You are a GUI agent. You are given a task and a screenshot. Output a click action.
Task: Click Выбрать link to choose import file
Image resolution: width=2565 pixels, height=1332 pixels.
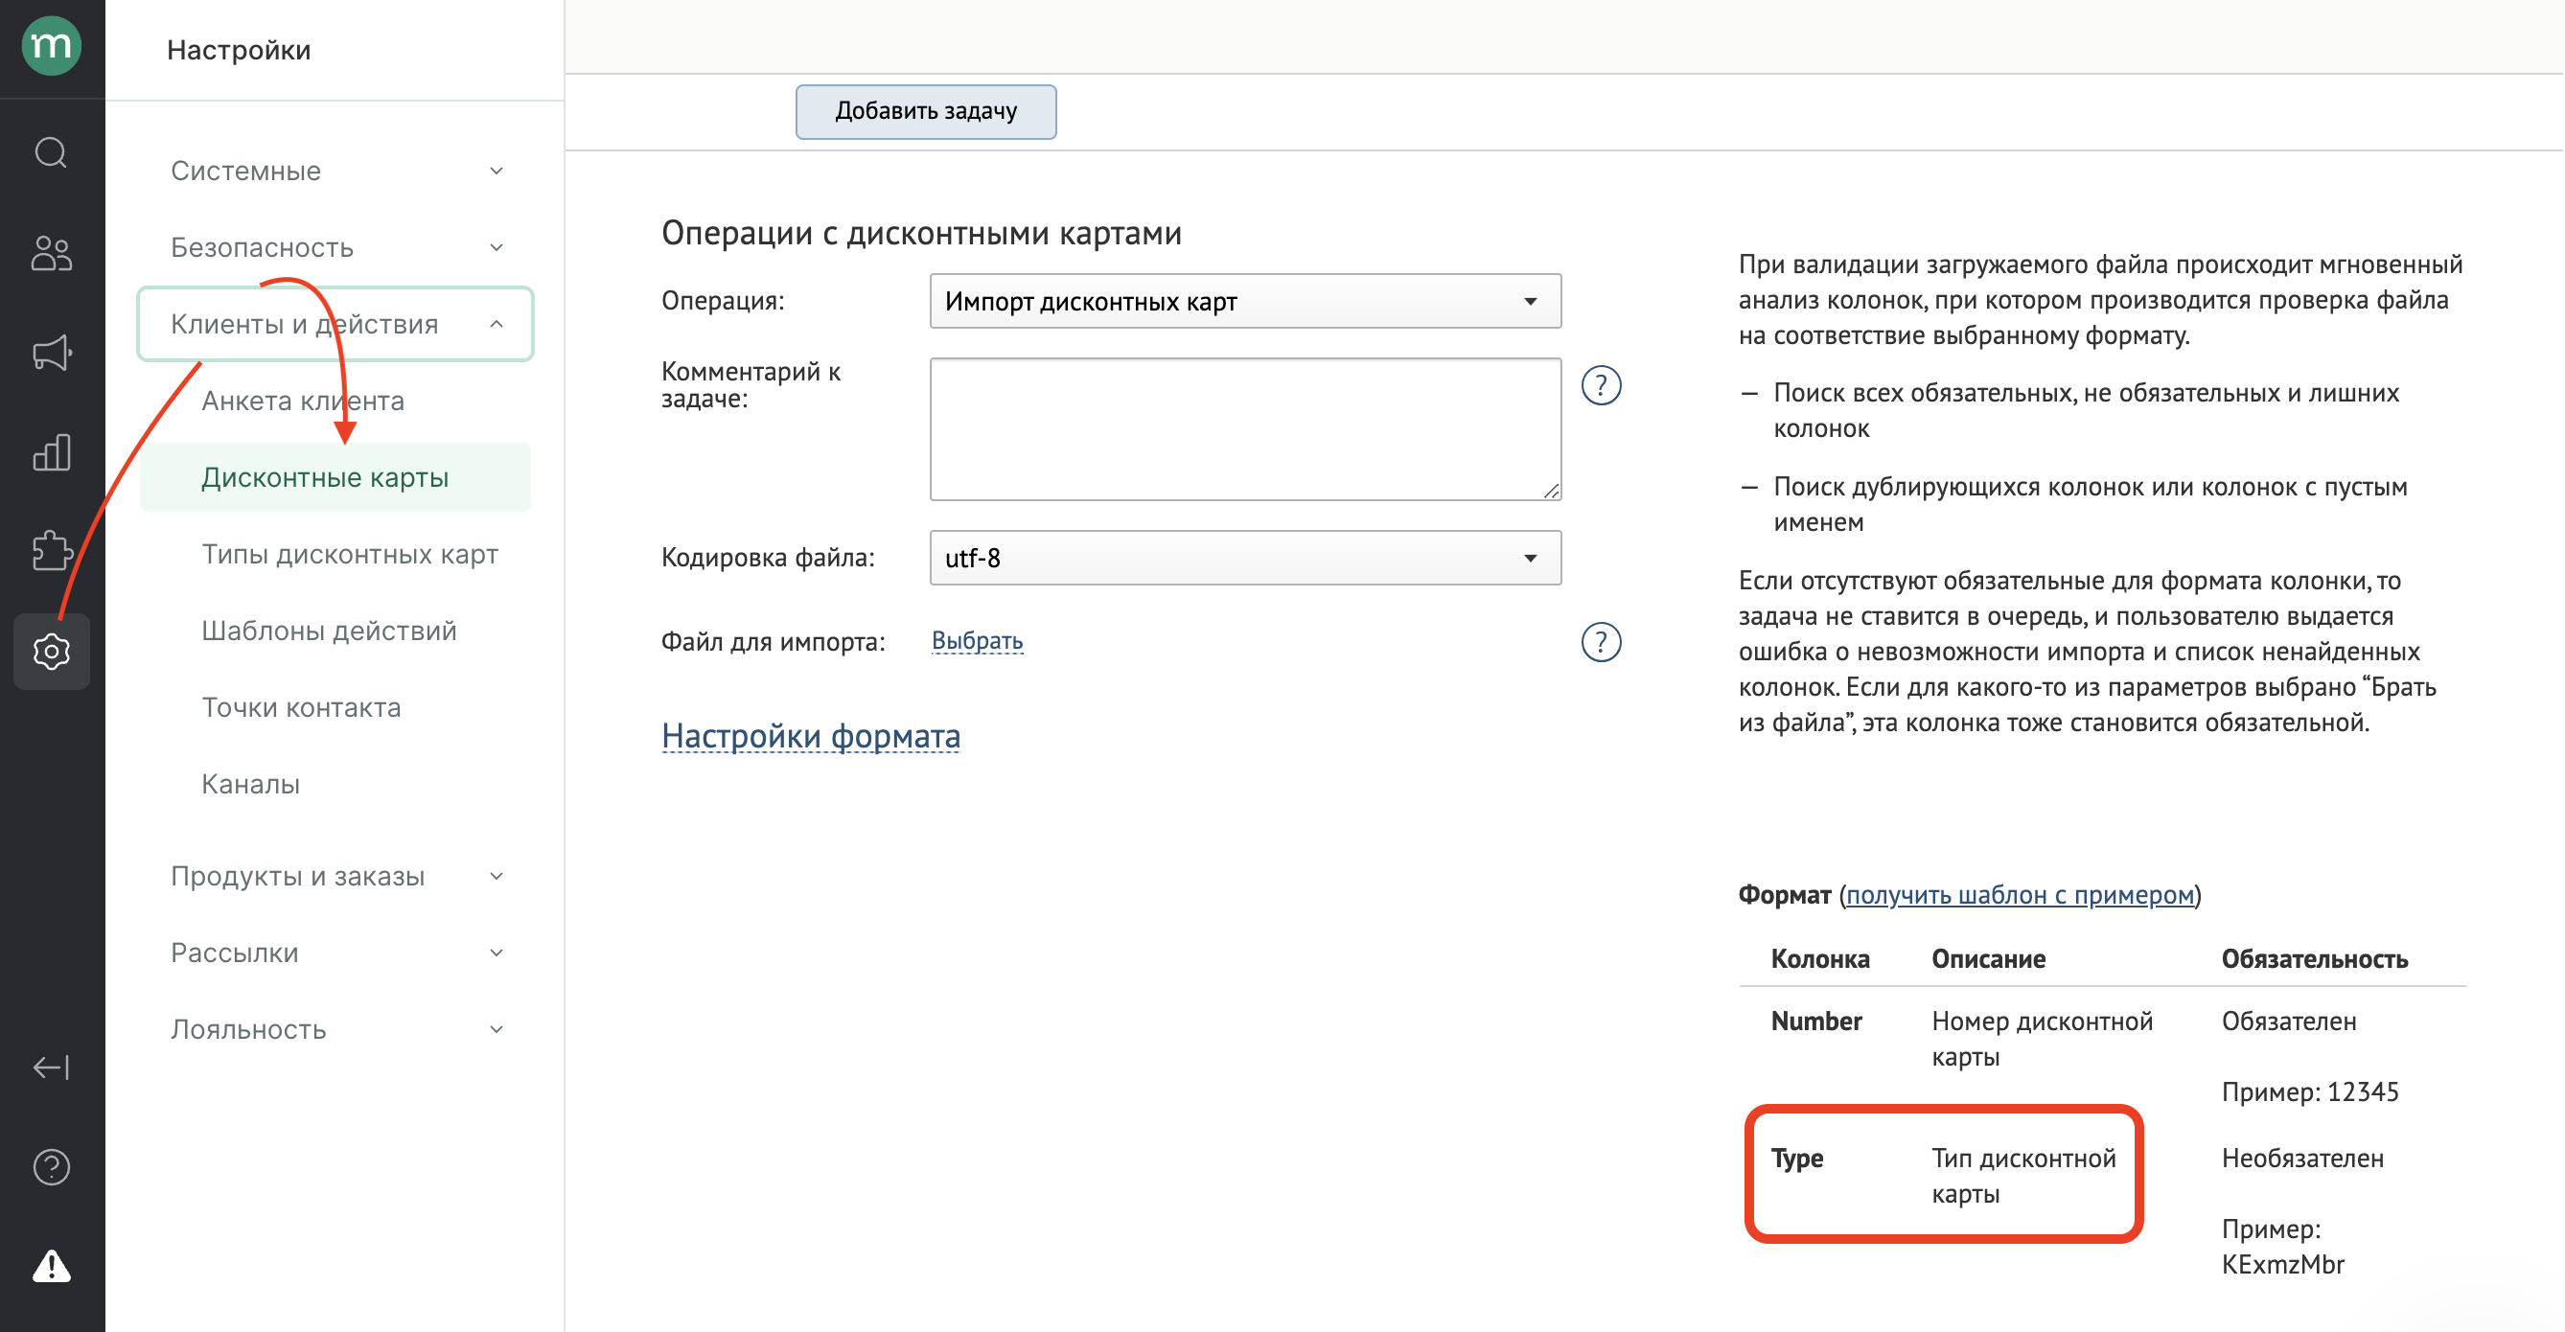point(977,641)
